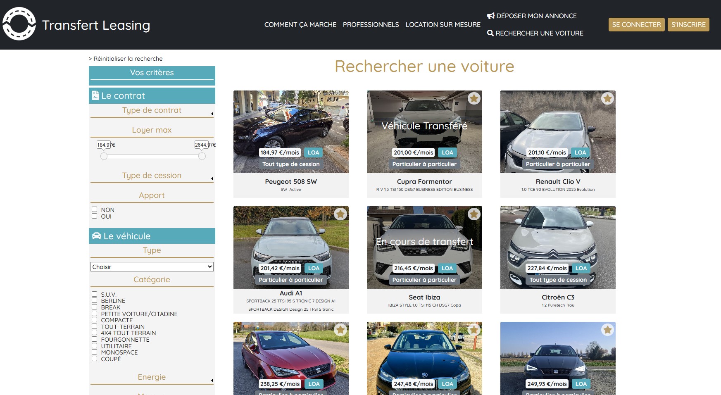Image resolution: width=721 pixels, height=395 pixels.
Task: Click the car icon on Le véhicule panel
Action: (96, 236)
